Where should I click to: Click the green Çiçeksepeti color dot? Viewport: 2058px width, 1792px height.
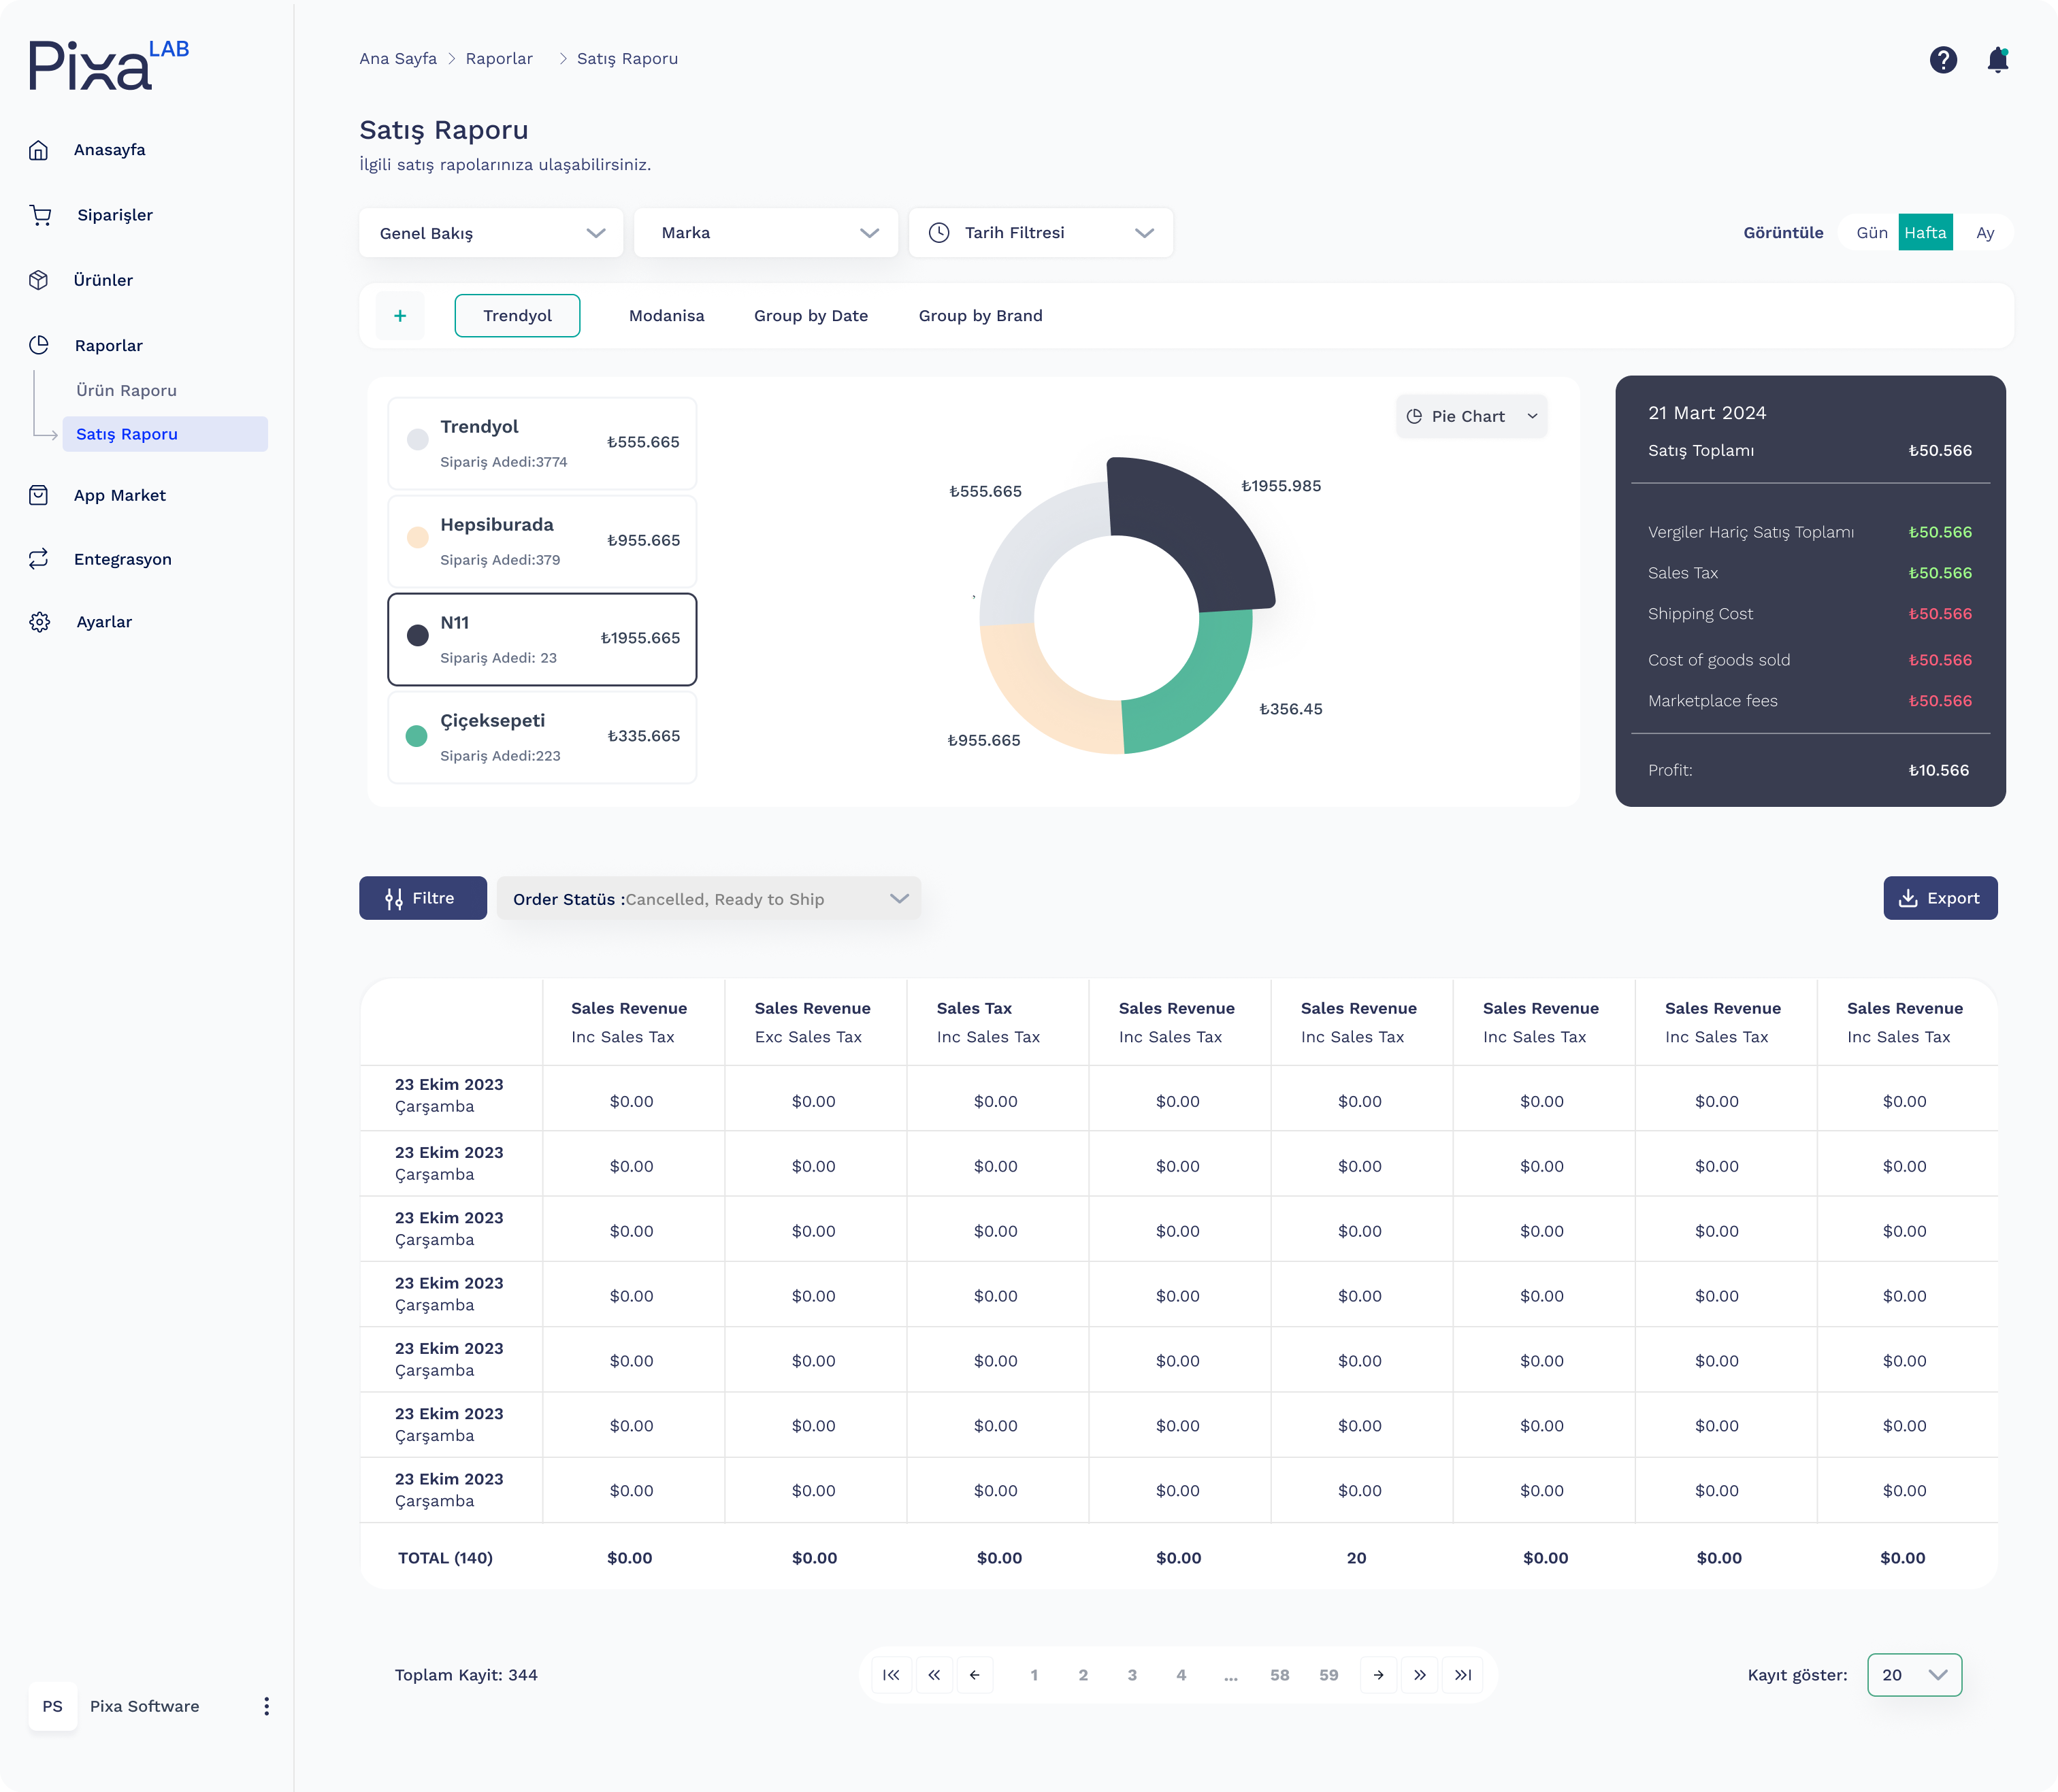pos(417,736)
